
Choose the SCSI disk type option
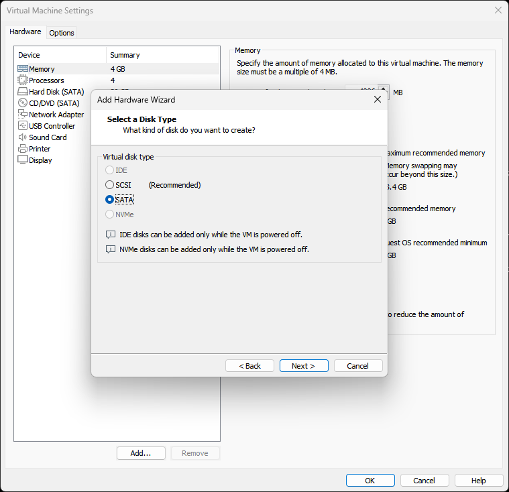109,185
